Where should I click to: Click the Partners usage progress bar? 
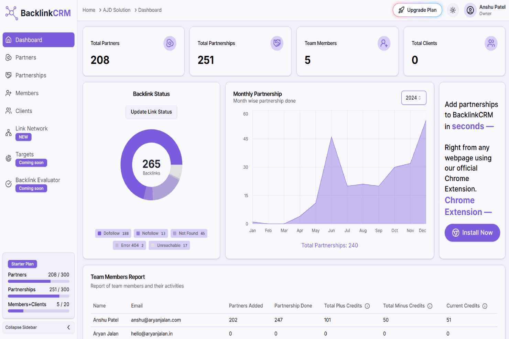pos(39,281)
